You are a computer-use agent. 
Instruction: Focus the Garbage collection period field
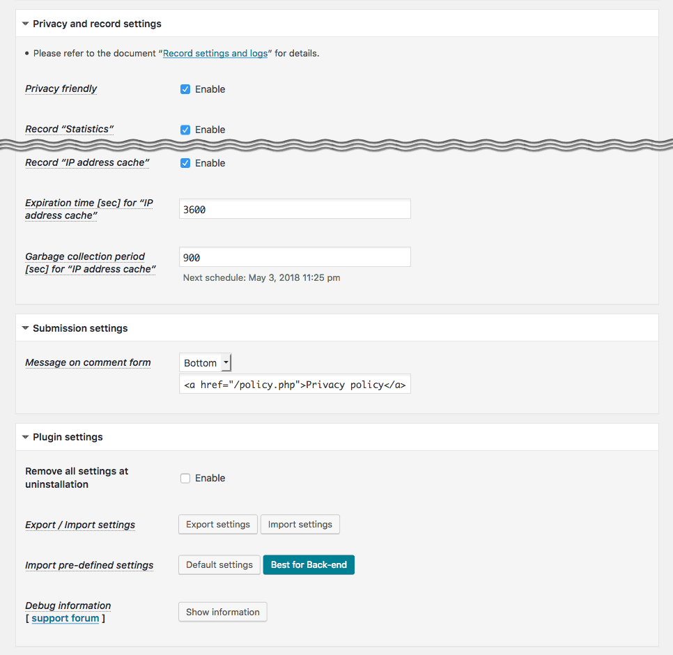pos(295,257)
